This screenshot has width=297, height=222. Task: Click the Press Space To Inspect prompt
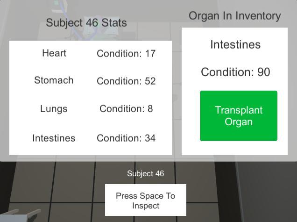click(146, 201)
